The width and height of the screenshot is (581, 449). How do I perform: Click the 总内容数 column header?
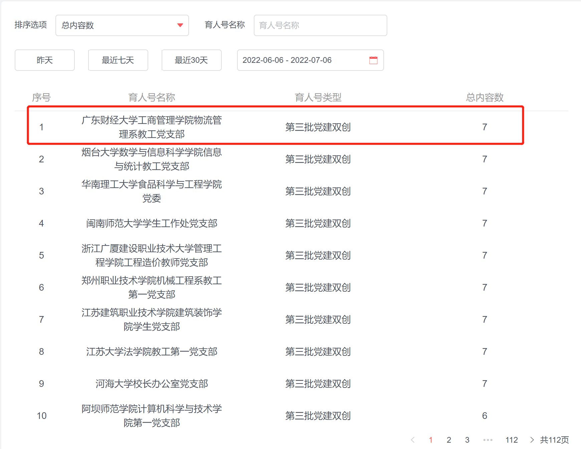[485, 98]
